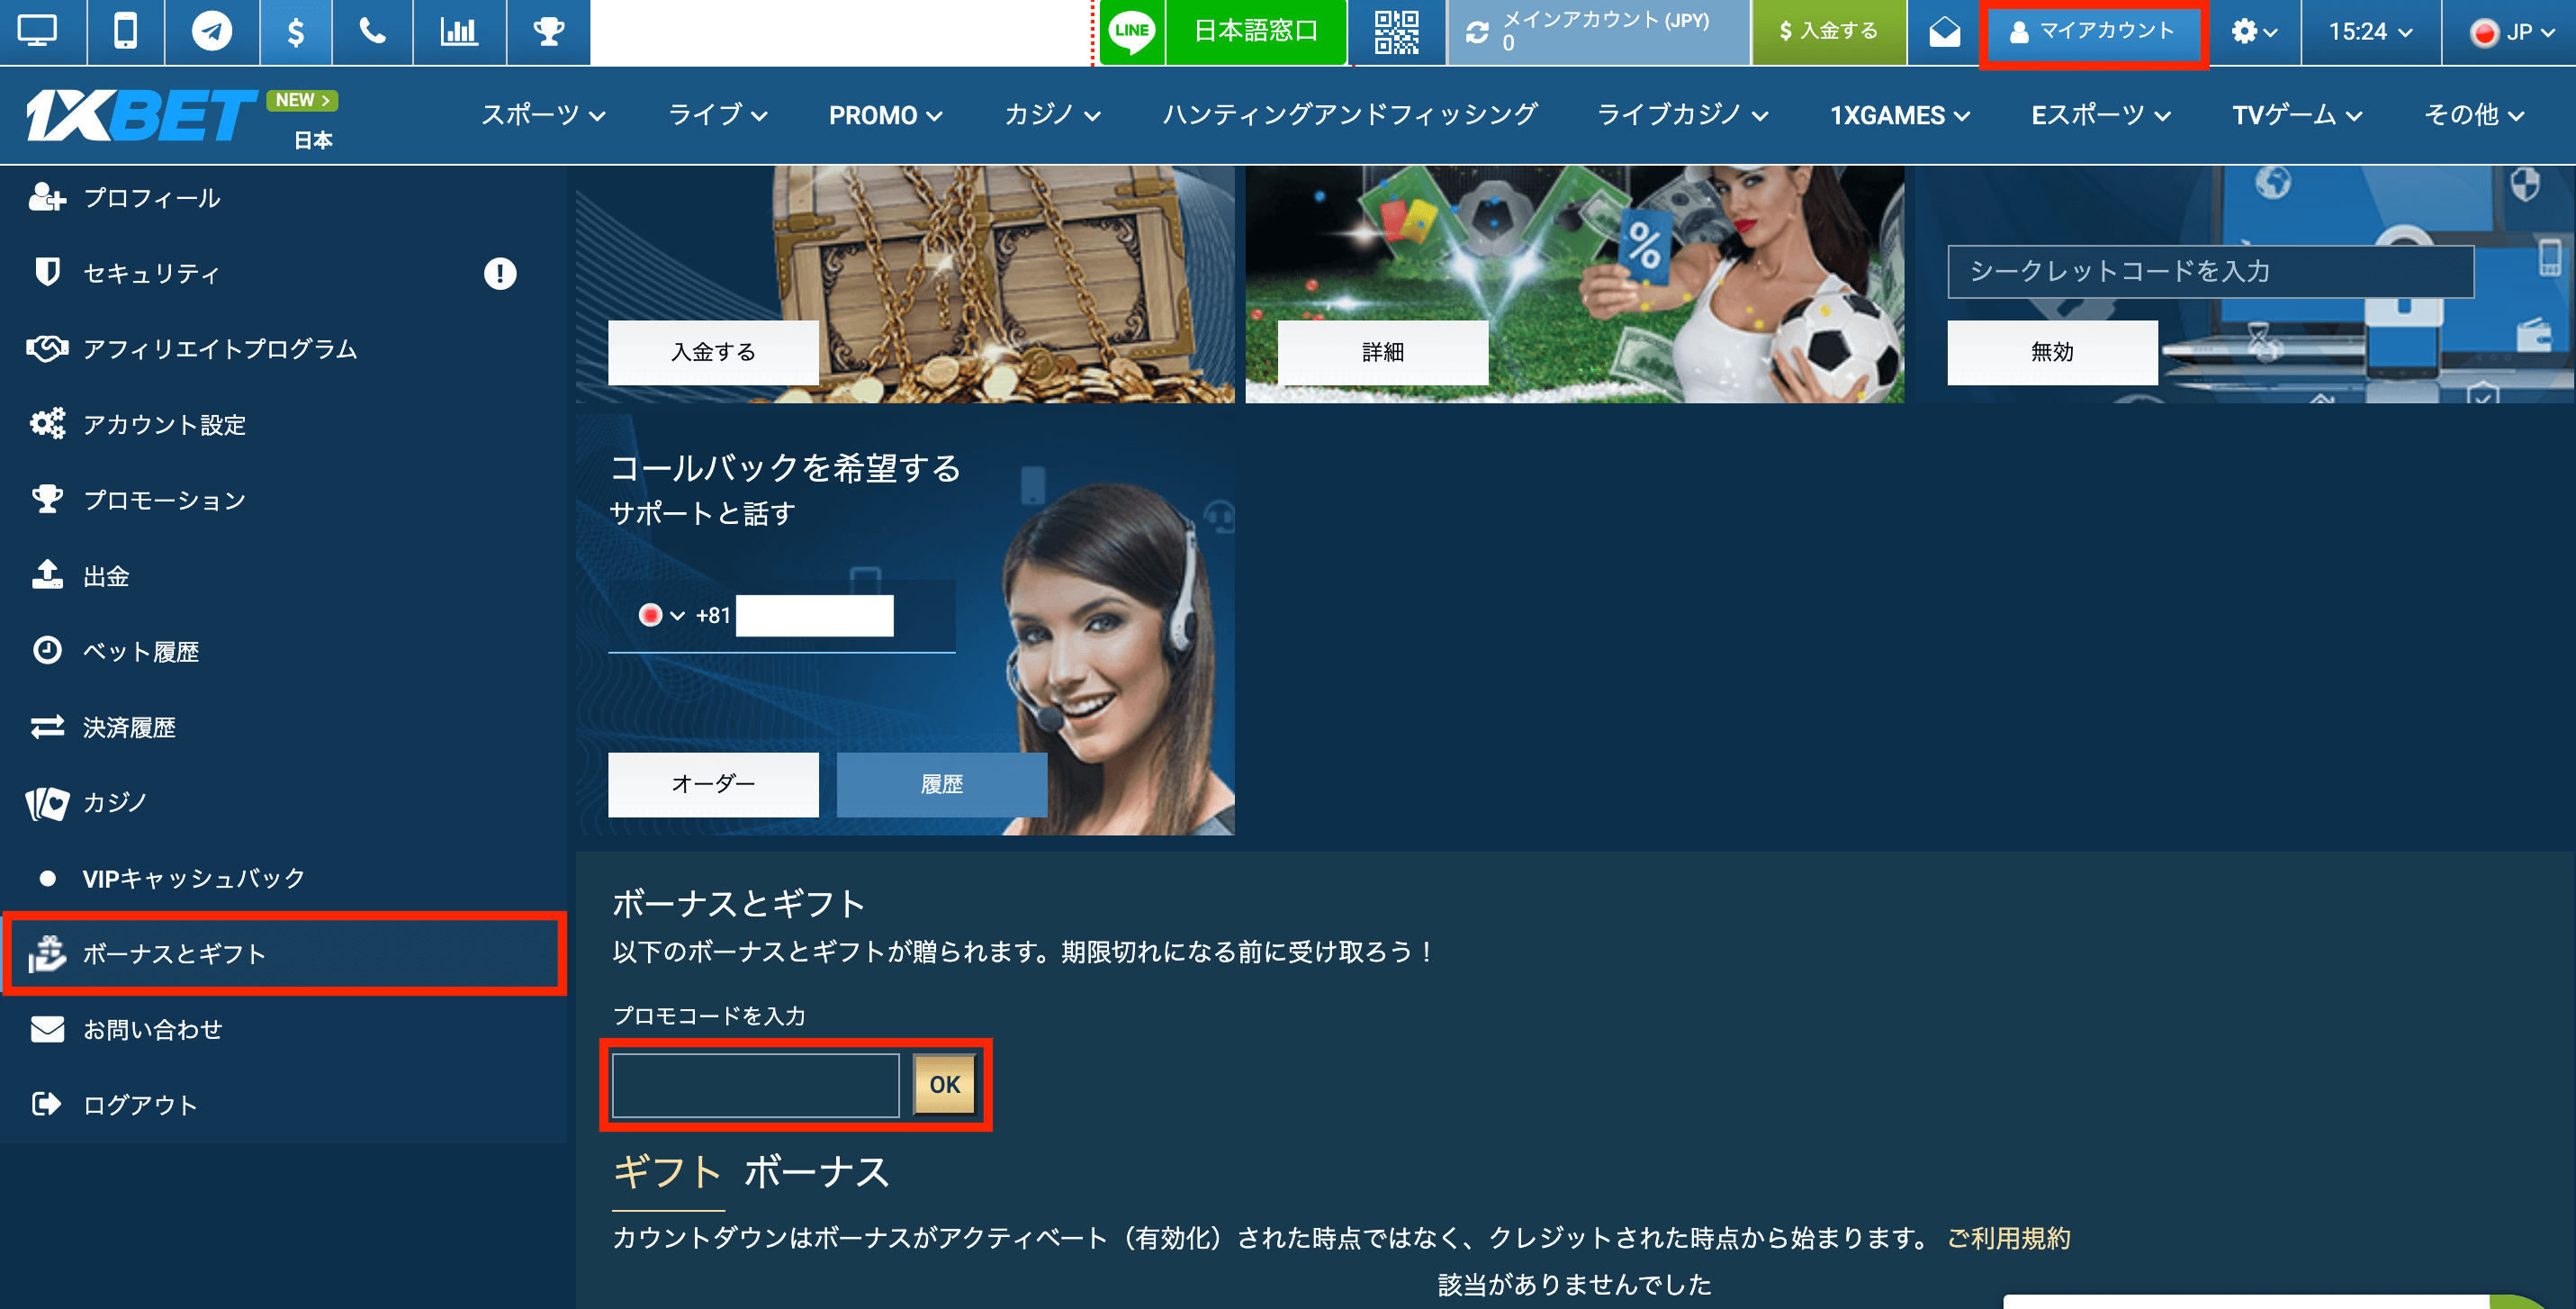Click the 履歴 callback history button
Screen dimensions: 2576x1309
pyautogui.click(x=942, y=784)
